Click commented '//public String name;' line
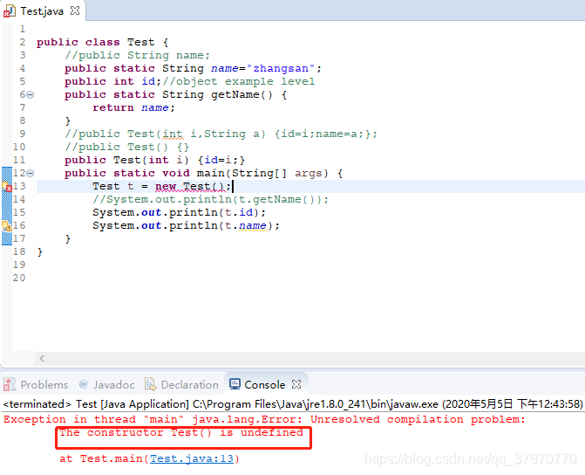Image resolution: width=585 pixels, height=475 pixels. click(137, 55)
